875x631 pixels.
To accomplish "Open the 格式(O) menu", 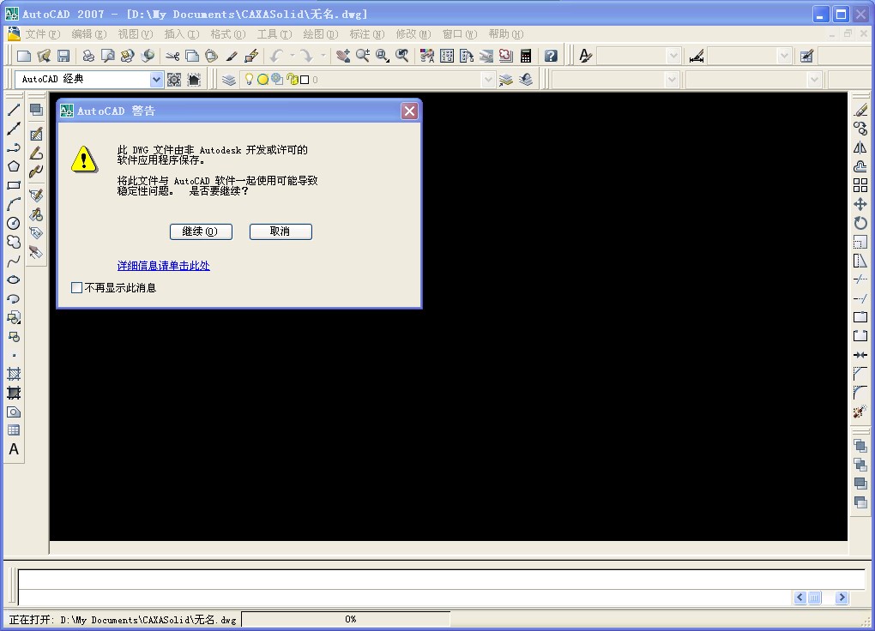I will click(227, 34).
